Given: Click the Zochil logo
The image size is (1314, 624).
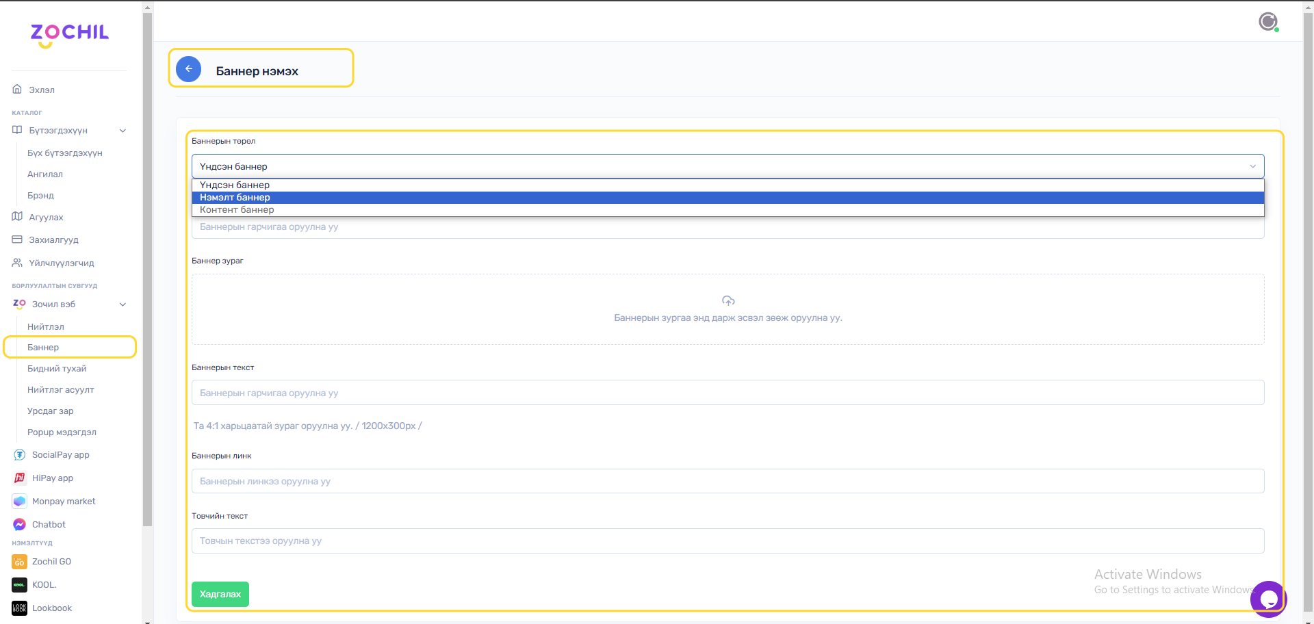Looking at the screenshot, I should click(x=69, y=34).
